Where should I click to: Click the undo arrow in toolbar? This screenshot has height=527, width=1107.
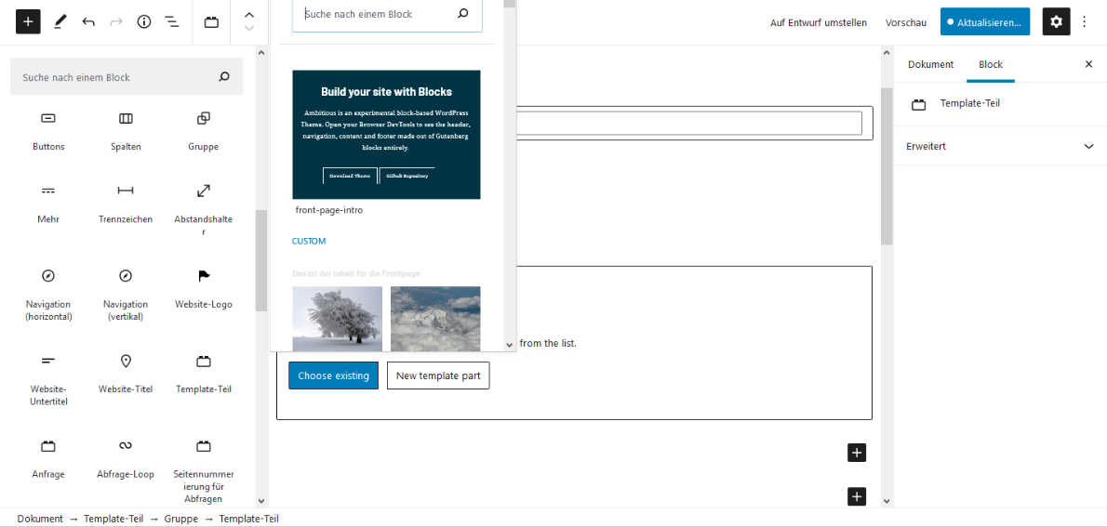(x=88, y=21)
